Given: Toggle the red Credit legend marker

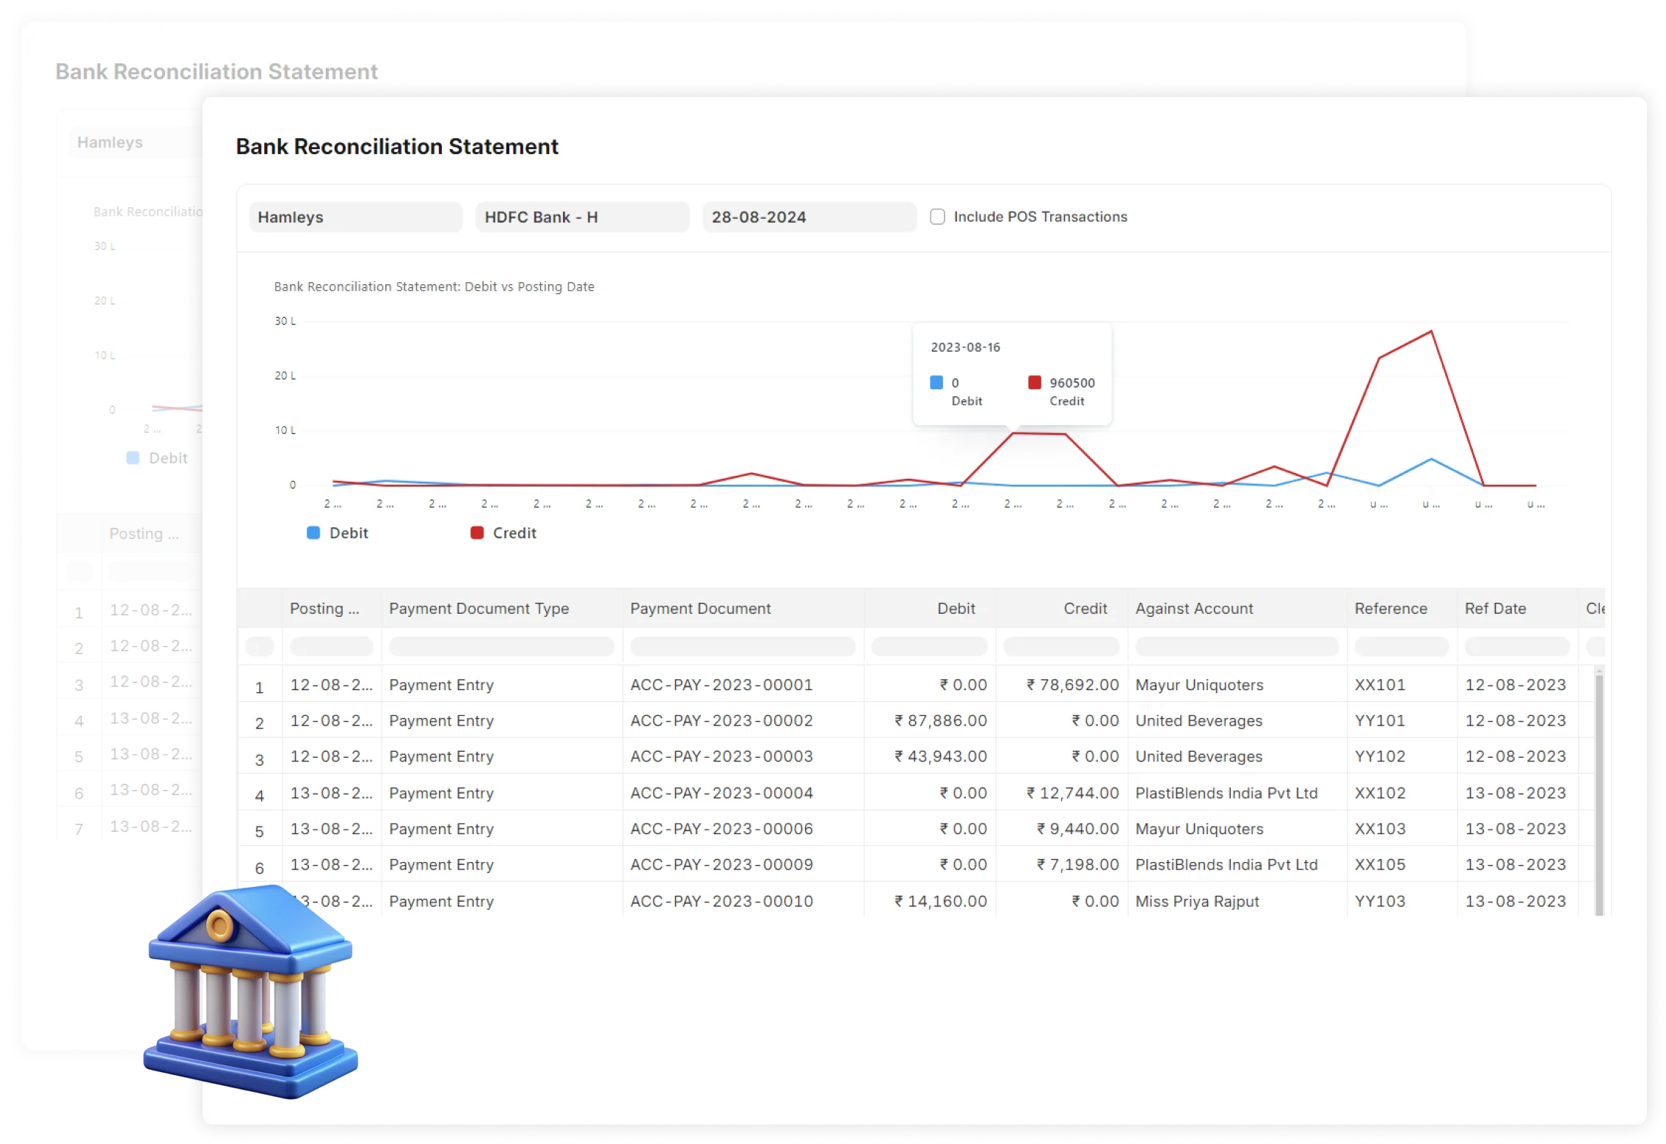Looking at the screenshot, I should point(477,533).
